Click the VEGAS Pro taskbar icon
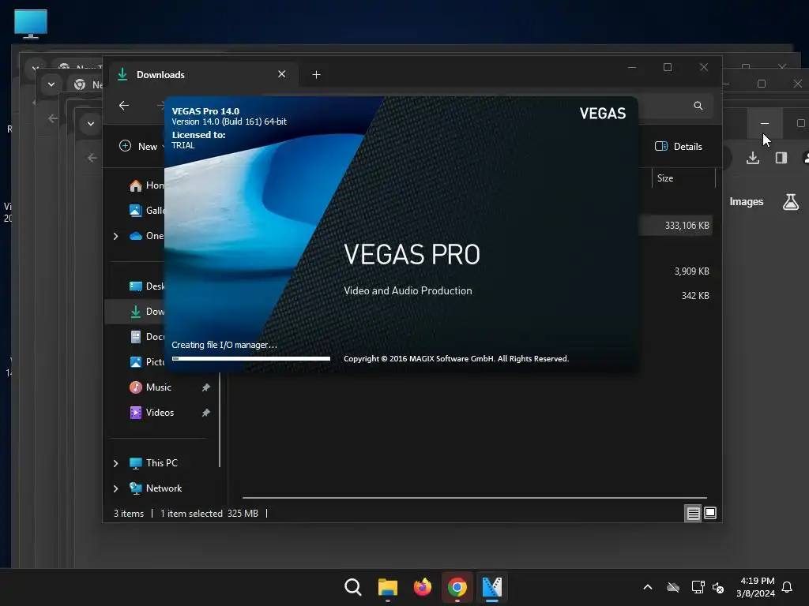The image size is (809, 606). coord(491,587)
